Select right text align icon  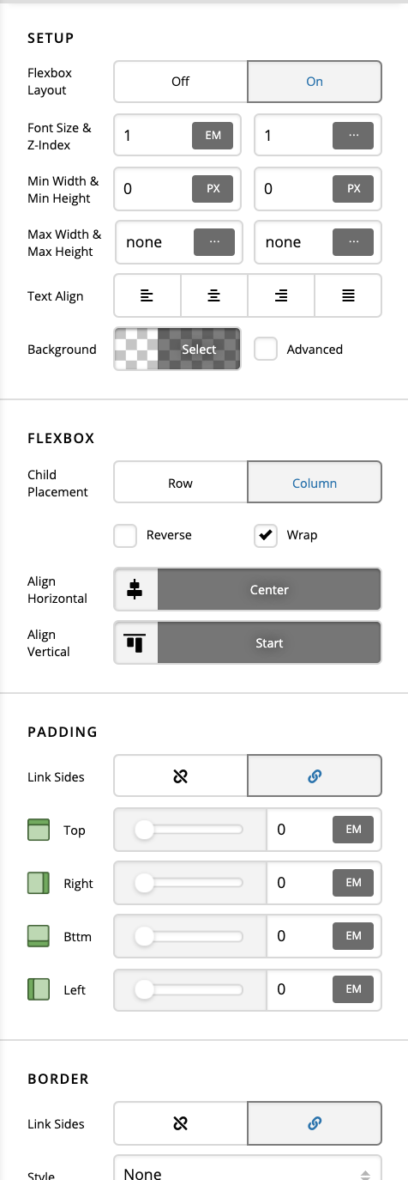click(281, 296)
